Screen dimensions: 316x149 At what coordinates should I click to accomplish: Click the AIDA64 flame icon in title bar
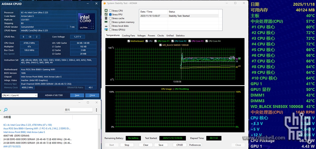[x=104, y=3]
